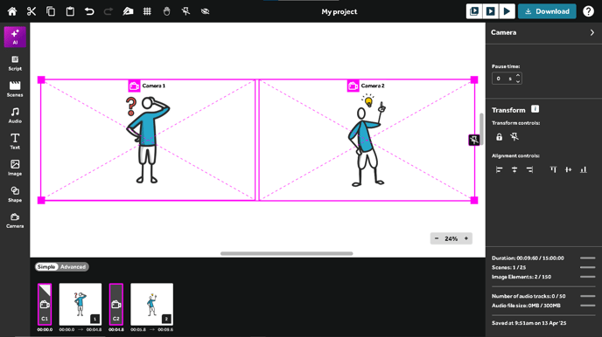Screen dimensions: 602x337
Task: Click the scissors cut icon
Action: 31,11
